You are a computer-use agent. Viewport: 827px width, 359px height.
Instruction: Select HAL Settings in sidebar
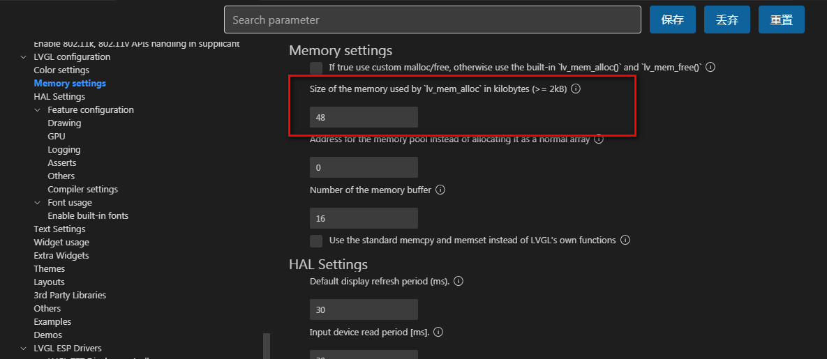coord(59,96)
